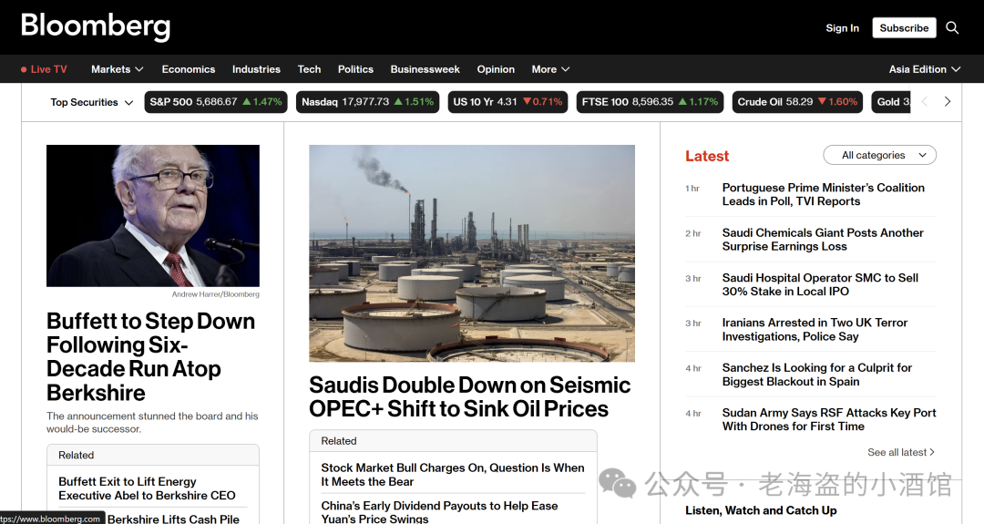Open the Gold ticker chip
Viewport: 984px width, 524px height.
[890, 102]
